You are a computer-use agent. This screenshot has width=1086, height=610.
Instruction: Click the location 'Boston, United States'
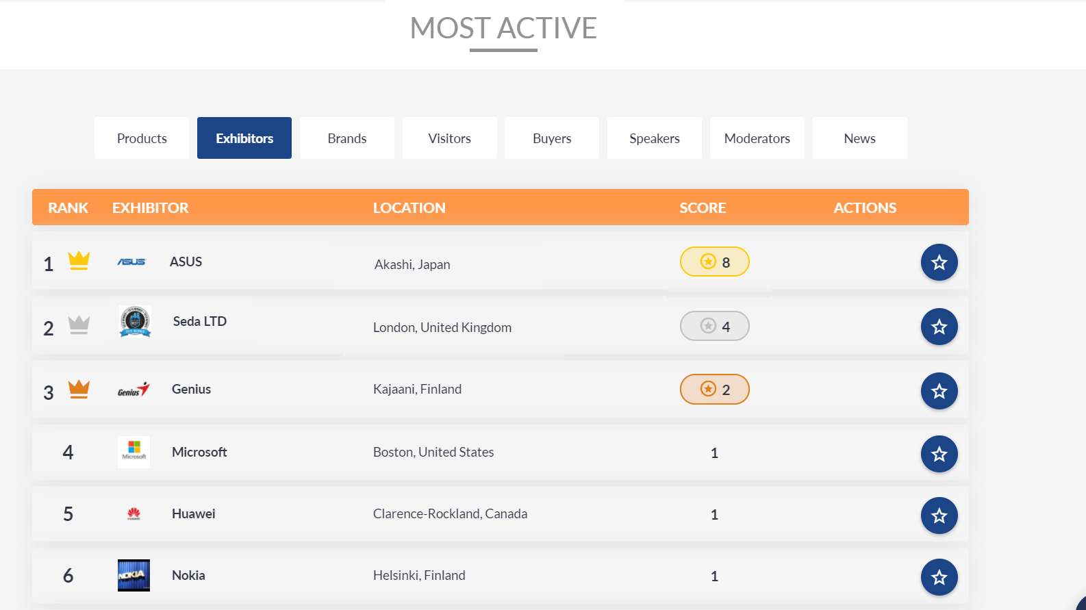(x=433, y=452)
